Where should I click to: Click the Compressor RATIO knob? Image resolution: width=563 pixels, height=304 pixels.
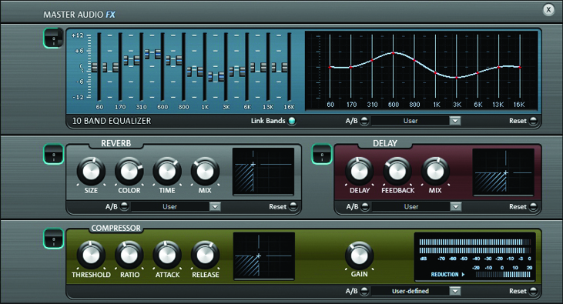(129, 256)
